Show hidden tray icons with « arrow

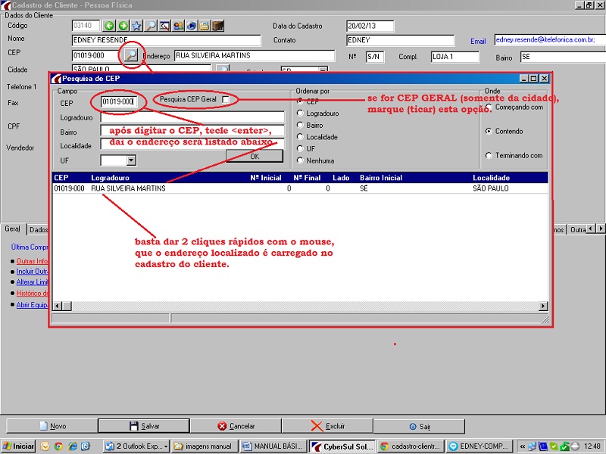pos(523,446)
